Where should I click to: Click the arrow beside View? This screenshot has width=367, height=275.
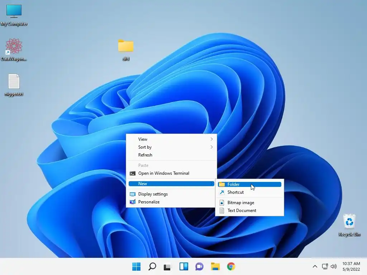[211, 139]
